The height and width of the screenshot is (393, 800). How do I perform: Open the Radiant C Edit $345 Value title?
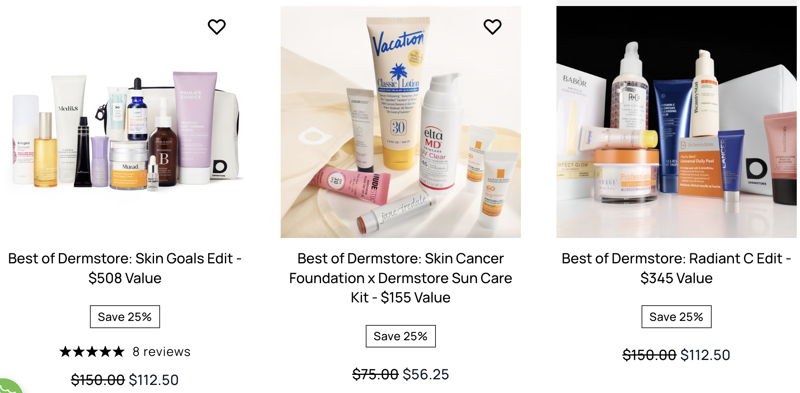(x=677, y=268)
